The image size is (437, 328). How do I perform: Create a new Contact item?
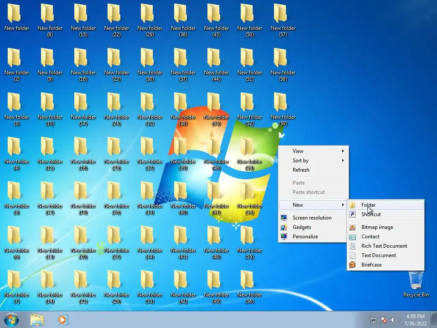[385, 237]
